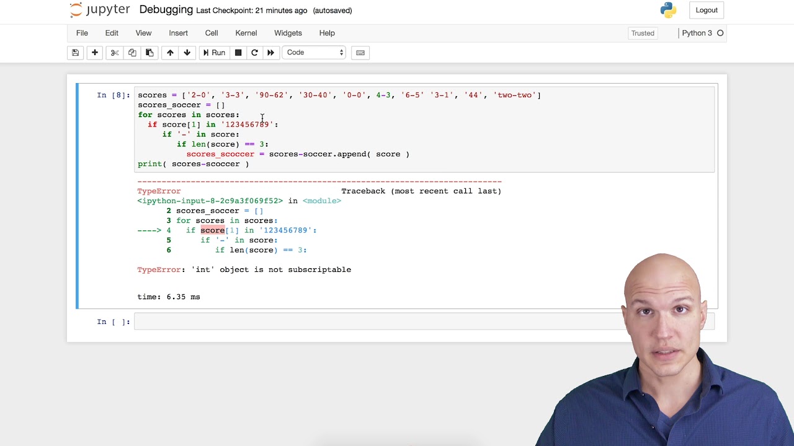Click the 'Python 3' kernel name
This screenshot has height=446, width=794.
pos(697,33)
